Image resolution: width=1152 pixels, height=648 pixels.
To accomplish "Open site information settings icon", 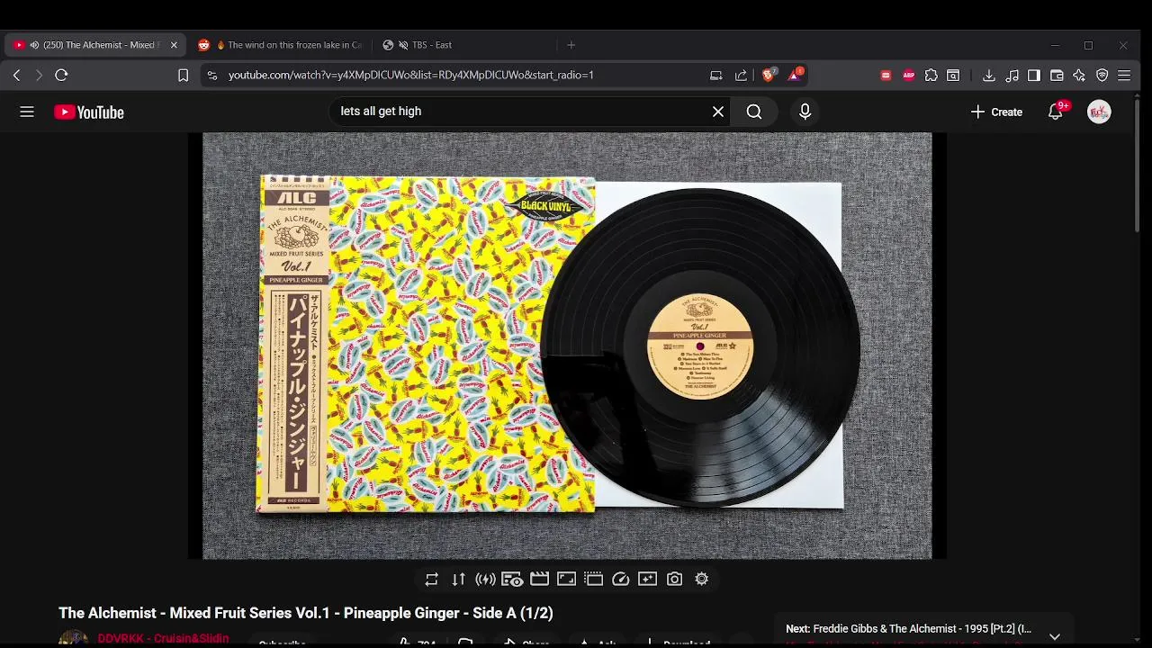I will tap(212, 76).
